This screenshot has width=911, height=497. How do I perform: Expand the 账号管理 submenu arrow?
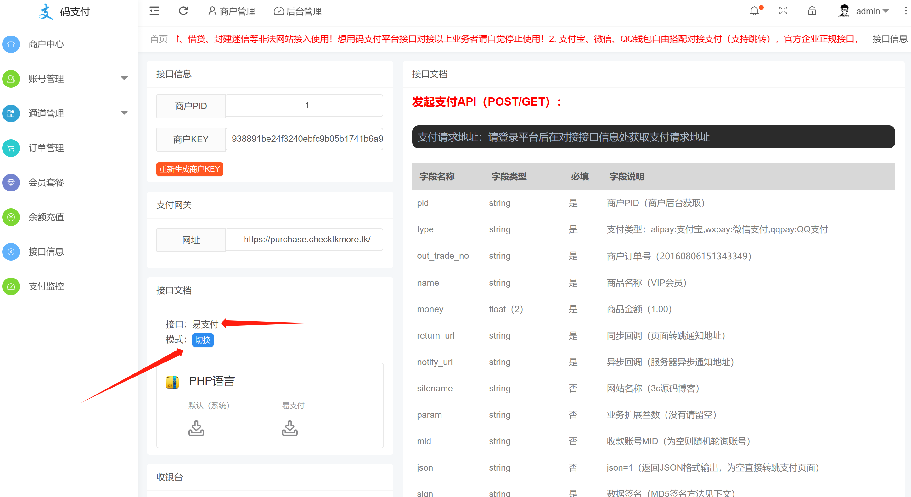click(124, 78)
